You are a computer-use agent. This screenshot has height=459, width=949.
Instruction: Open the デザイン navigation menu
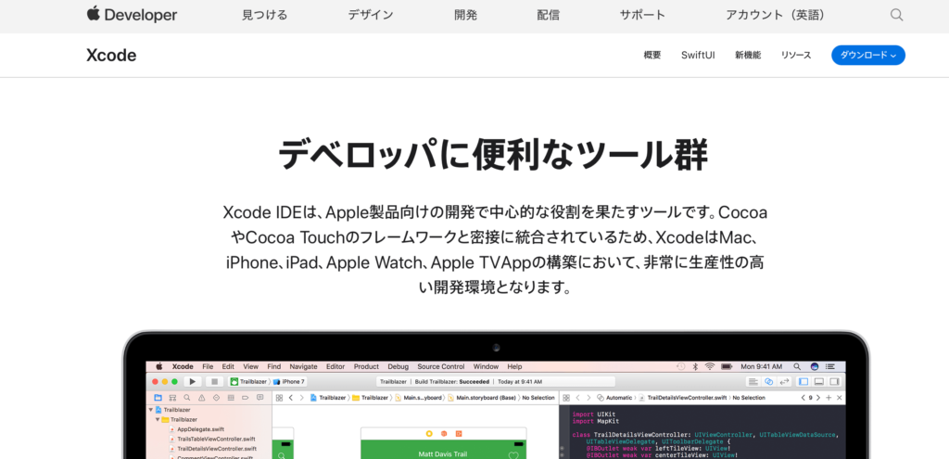[x=371, y=15]
